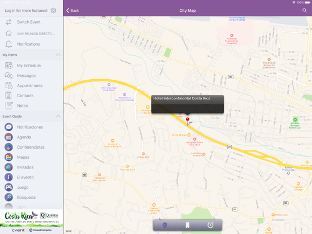Open Invitados round icon
The width and height of the screenshot is (312, 234).
8,167
